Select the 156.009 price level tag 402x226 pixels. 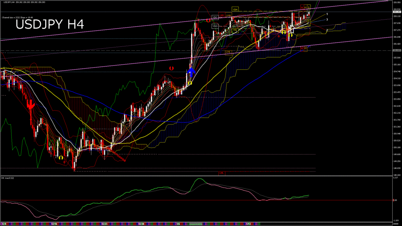396,51
